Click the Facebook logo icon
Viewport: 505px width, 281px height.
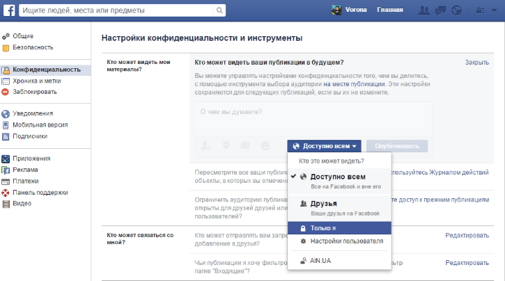point(8,10)
